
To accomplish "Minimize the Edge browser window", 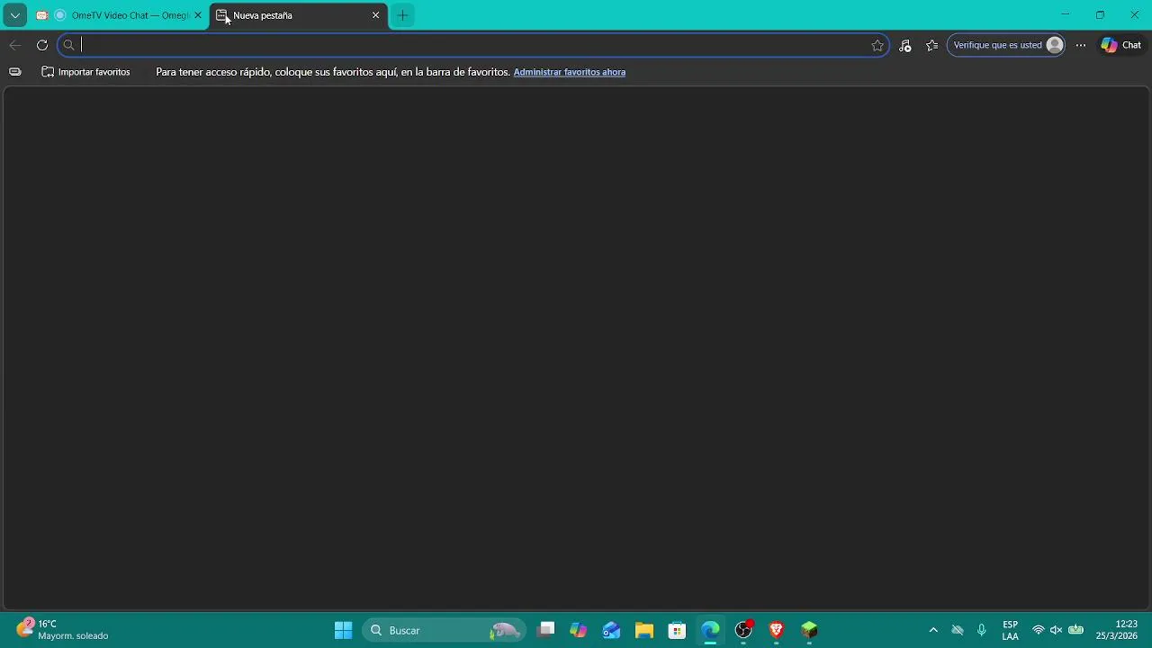I will [x=1066, y=15].
